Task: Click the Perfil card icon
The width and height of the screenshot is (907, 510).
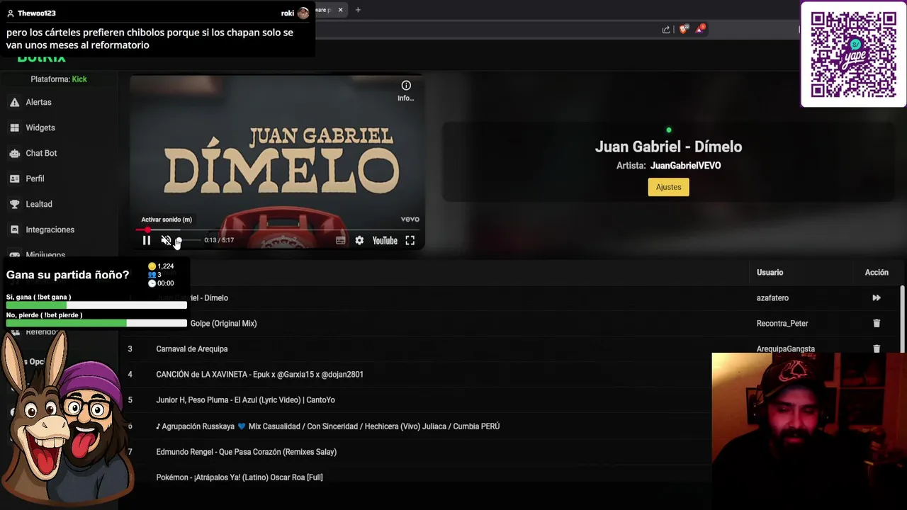Action: click(14, 178)
